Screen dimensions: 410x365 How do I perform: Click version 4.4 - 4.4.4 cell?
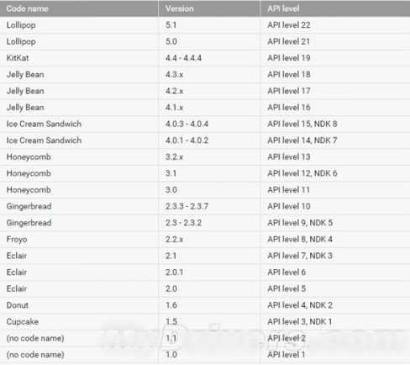pos(209,58)
